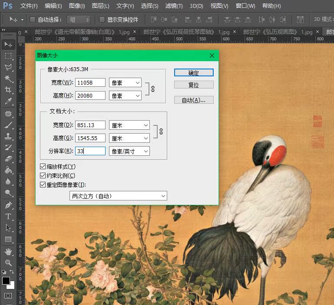
Task: Open the Move tool preset picker arrow
Action: (22, 20)
